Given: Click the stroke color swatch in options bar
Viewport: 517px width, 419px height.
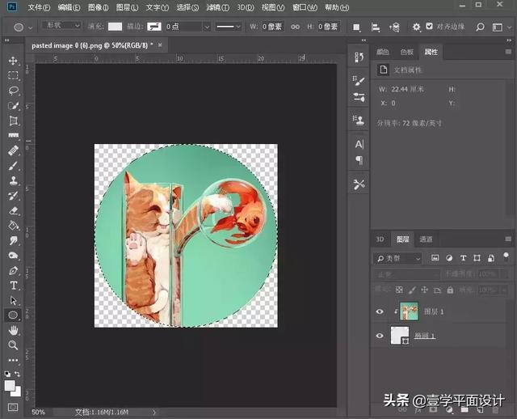Looking at the screenshot, I should coord(154,27).
